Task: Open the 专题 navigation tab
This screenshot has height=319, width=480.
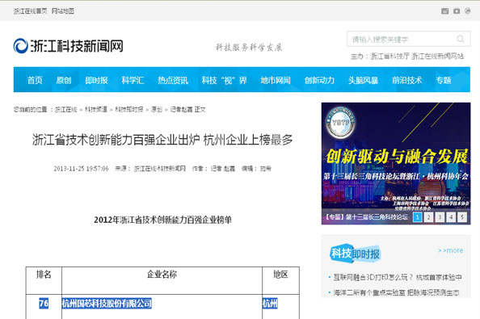Action: (x=444, y=80)
